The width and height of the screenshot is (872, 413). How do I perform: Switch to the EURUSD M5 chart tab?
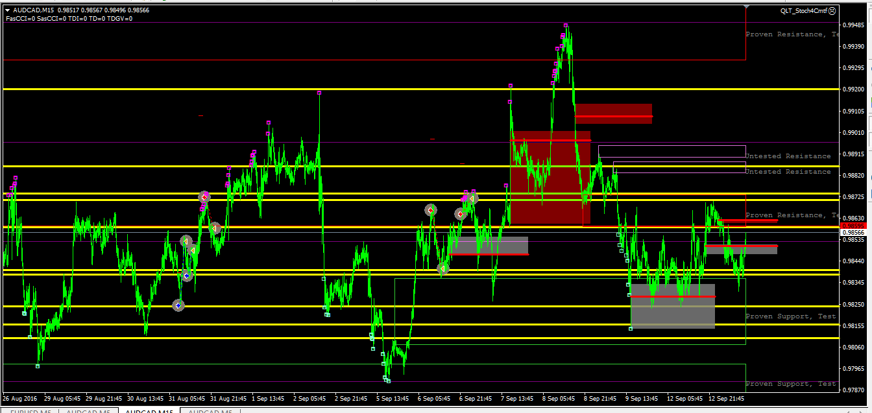point(30,411)
